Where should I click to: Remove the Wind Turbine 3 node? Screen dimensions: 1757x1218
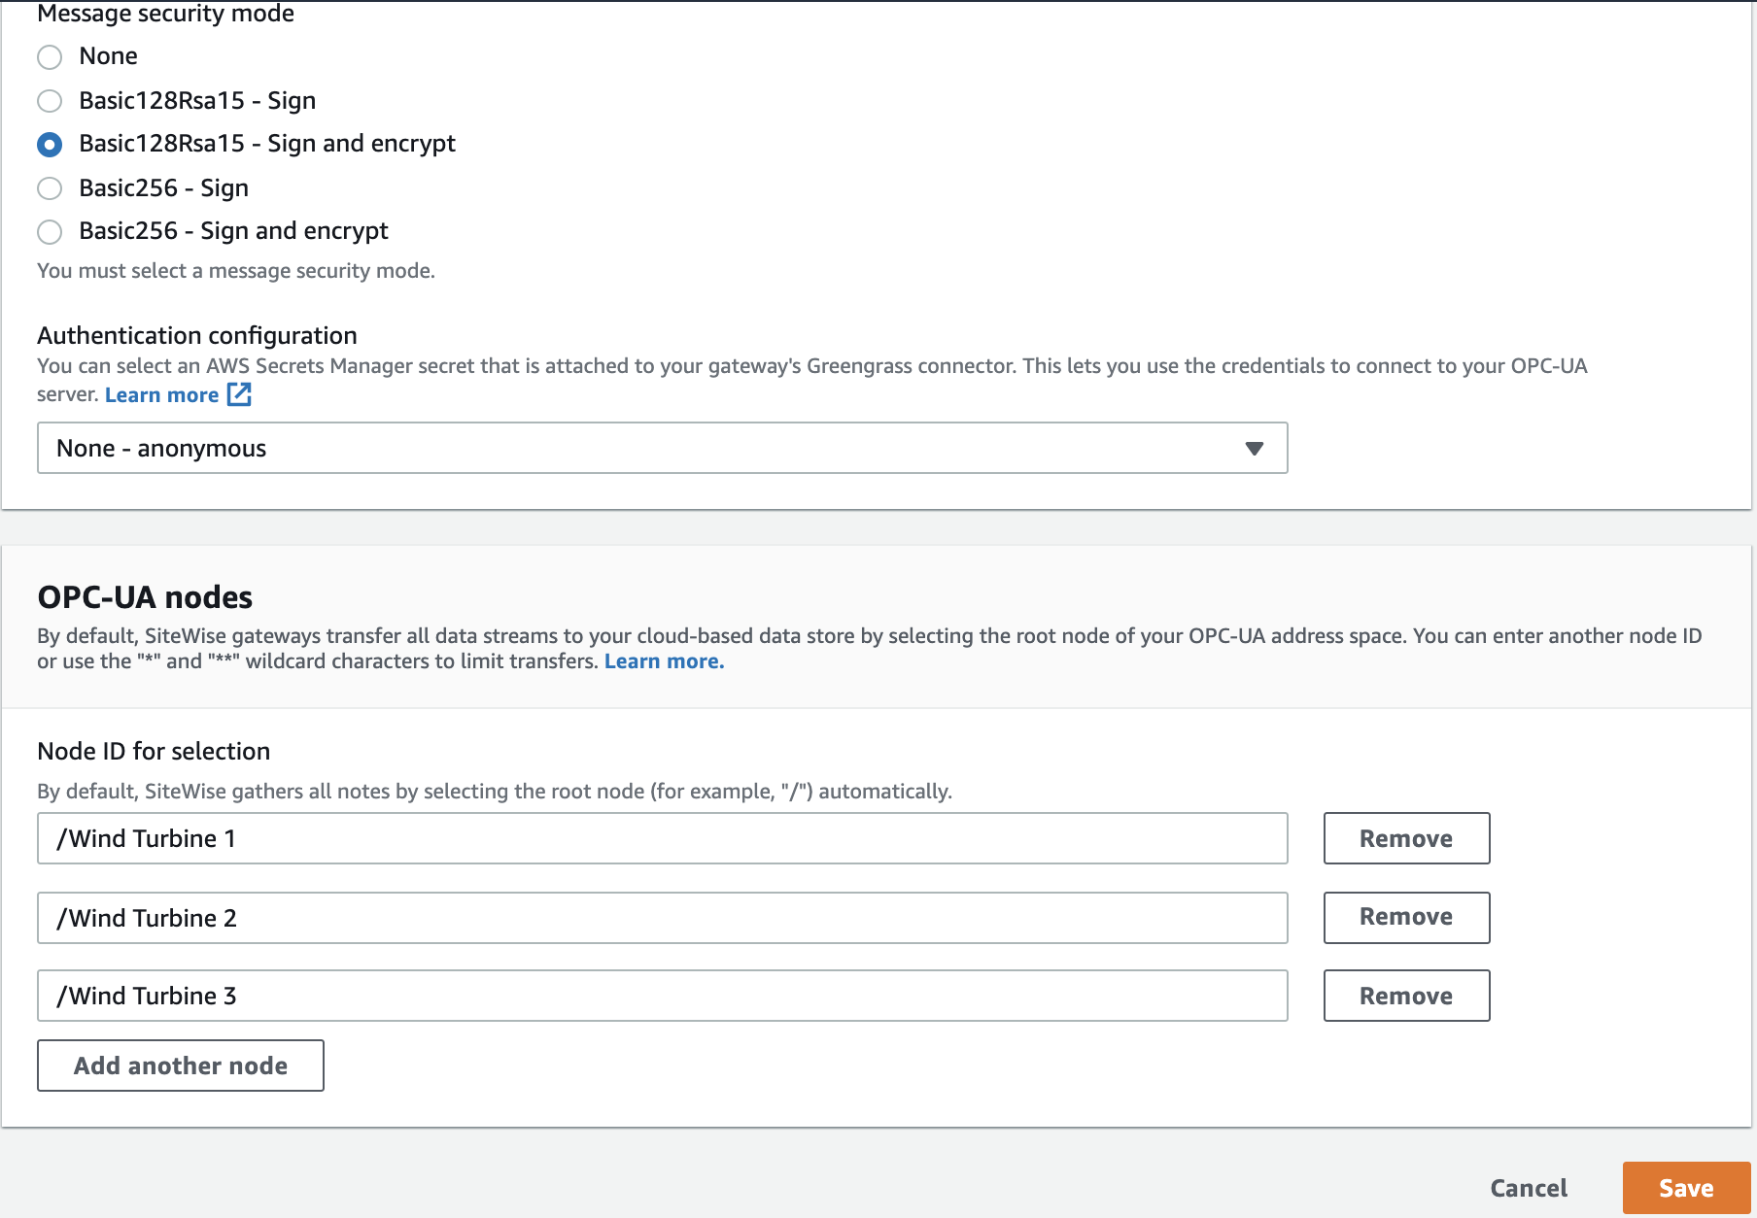tap(1405, 996)
